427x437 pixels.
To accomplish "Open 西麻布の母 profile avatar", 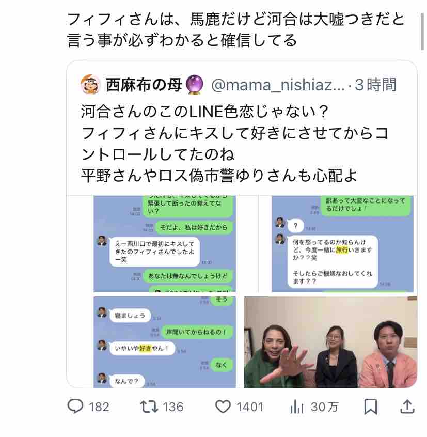I will tap(90, 84).
